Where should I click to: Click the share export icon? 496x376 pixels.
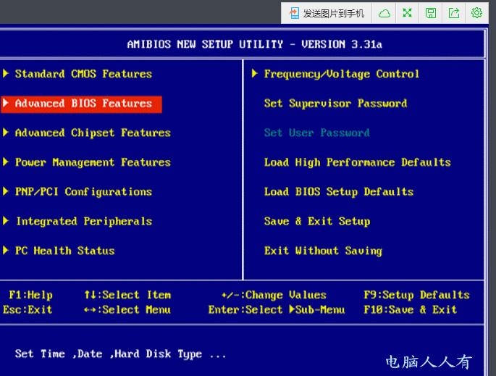454,13
